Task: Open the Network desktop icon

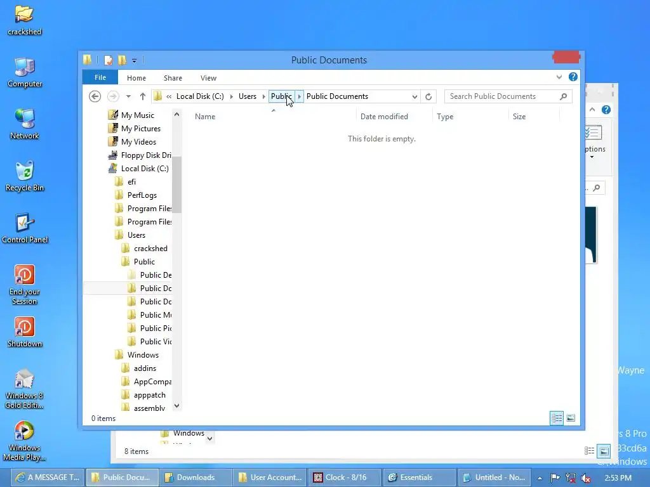Action: 25,124
